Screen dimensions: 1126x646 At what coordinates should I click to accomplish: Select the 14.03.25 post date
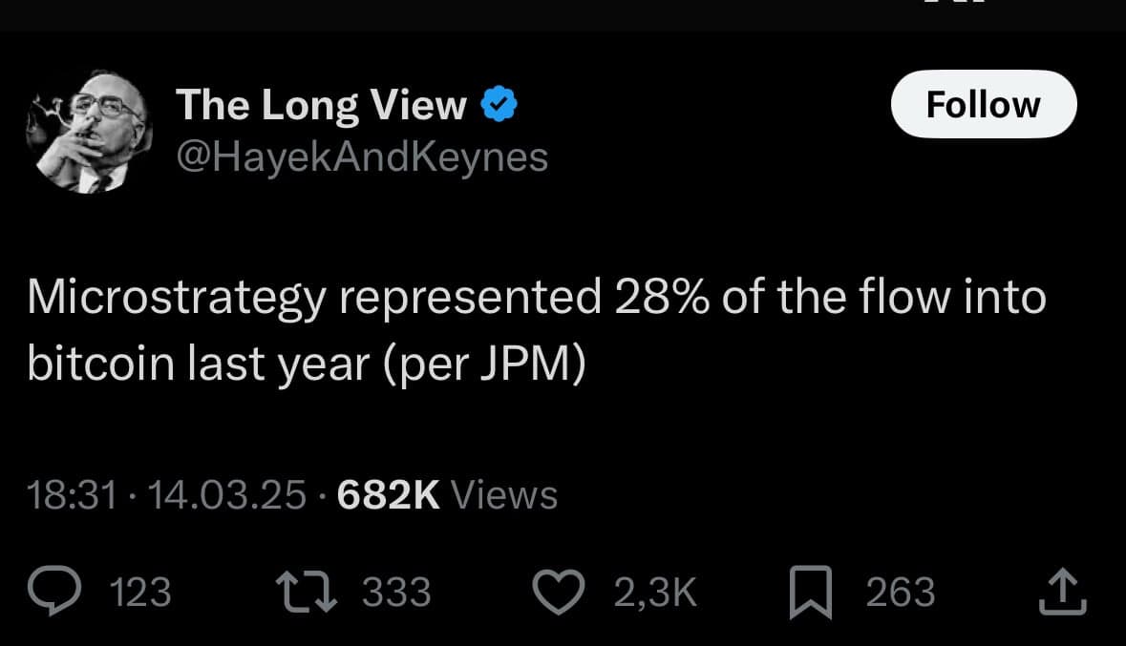tap(228, 495)
